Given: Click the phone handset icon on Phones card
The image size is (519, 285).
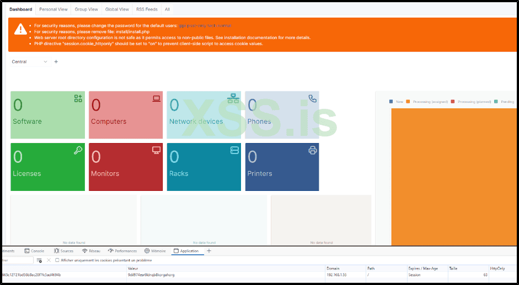Looking at the screenshot, I should click(x=313, y=98).
